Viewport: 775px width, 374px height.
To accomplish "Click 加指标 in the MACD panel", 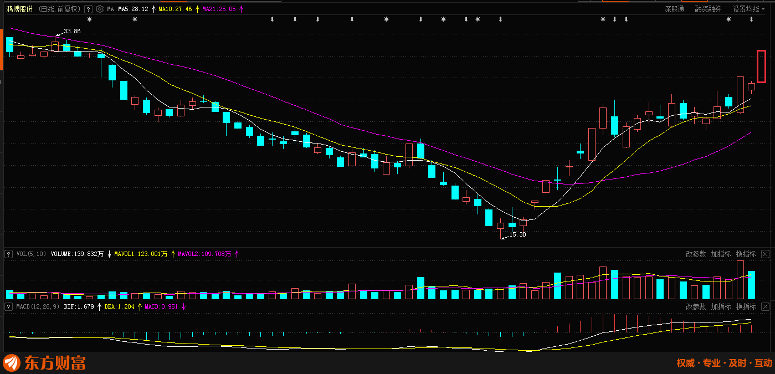I will (x=721, y=306).
